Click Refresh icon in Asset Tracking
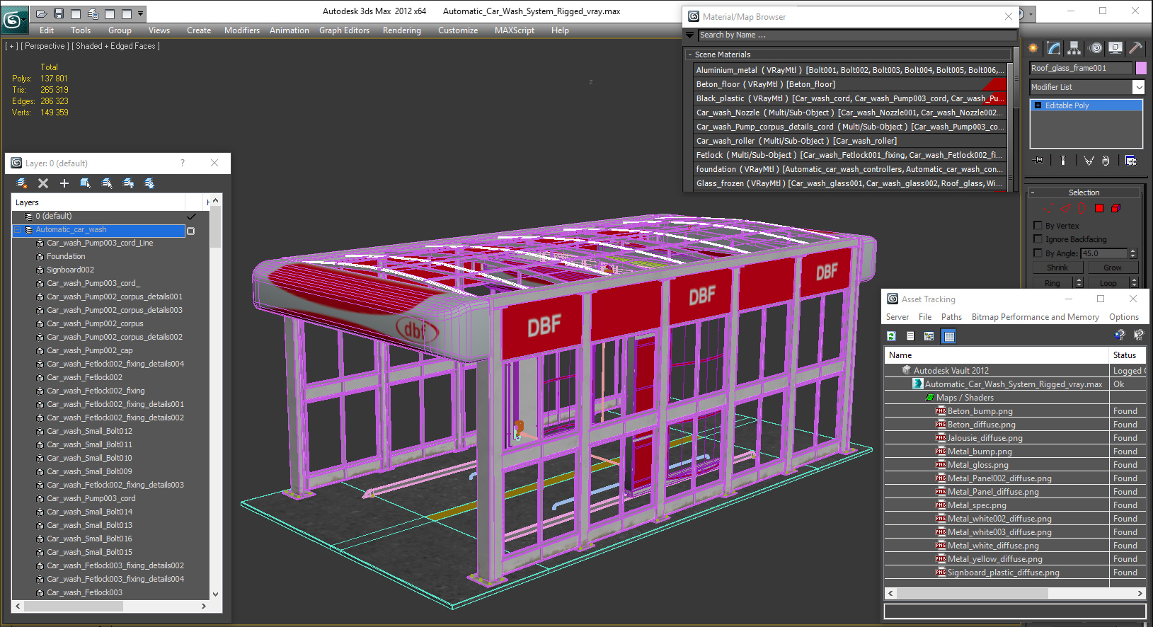 pos(892,336)
